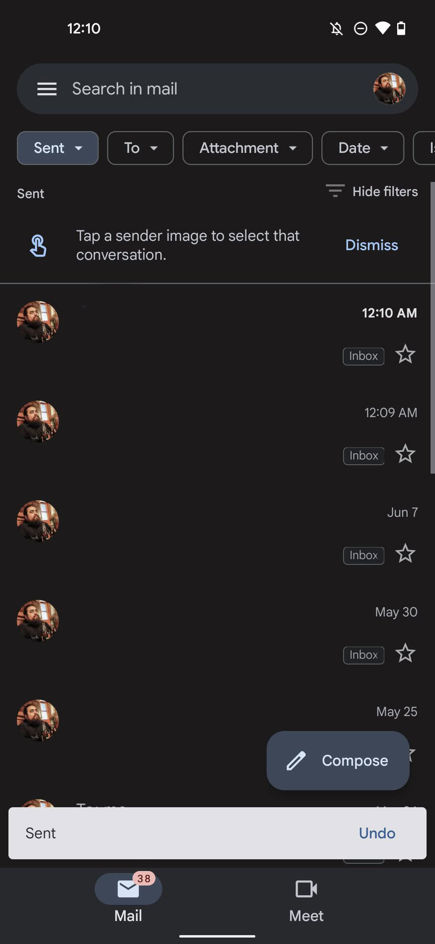Star the 12:10 AM email
The image size is (435, 944).
click(406, 354)
